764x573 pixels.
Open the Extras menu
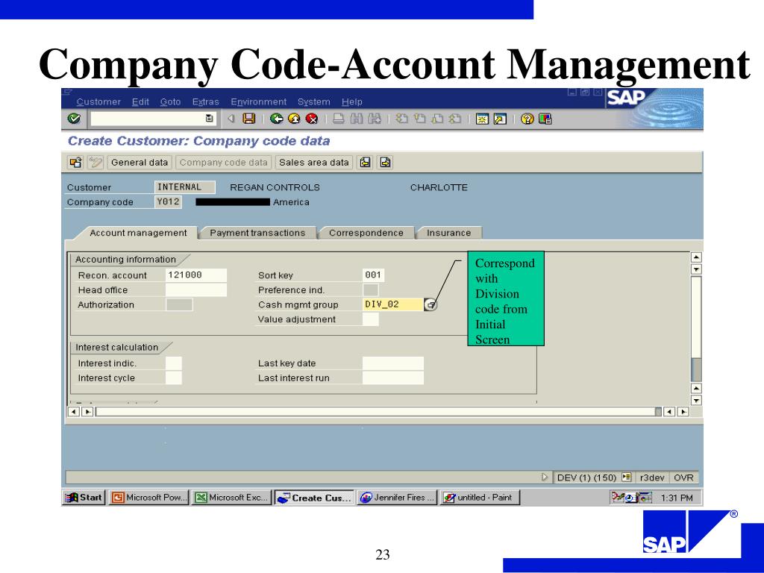[x=206, y=101]
